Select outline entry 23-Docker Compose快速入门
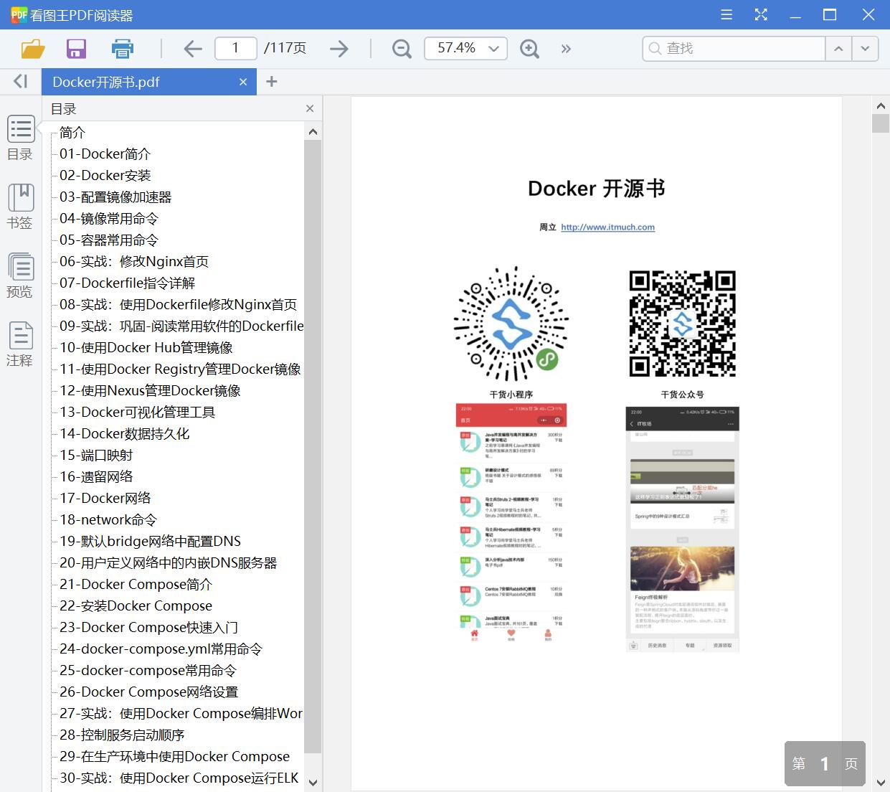 148,628
